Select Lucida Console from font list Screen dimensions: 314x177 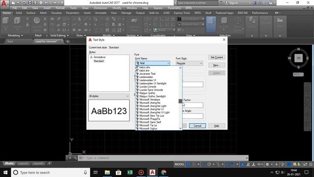click(x=148, y=87)
